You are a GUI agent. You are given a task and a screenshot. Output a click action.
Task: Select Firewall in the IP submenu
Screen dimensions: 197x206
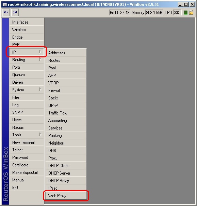(x=66, y=91)
